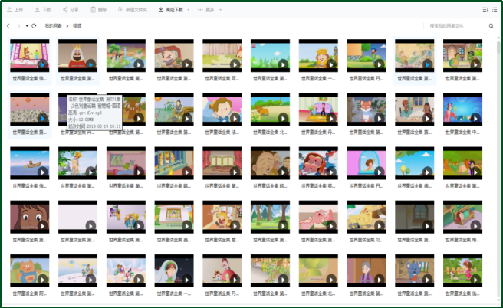The image size is (503, 308).
Task: Click file name under the crowned king thumbnail
Action: point(77,78)
